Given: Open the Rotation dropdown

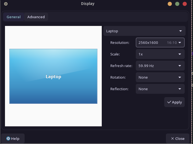Looking at the screenshot, I should point(160,77).
